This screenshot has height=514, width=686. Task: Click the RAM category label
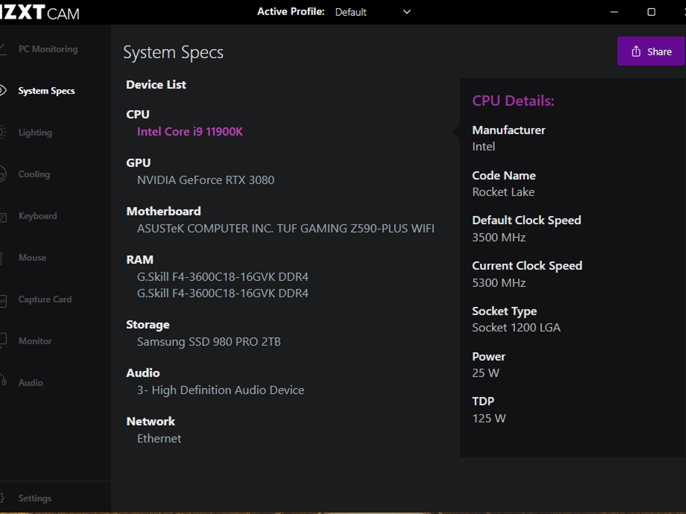(x=140, y=260)
